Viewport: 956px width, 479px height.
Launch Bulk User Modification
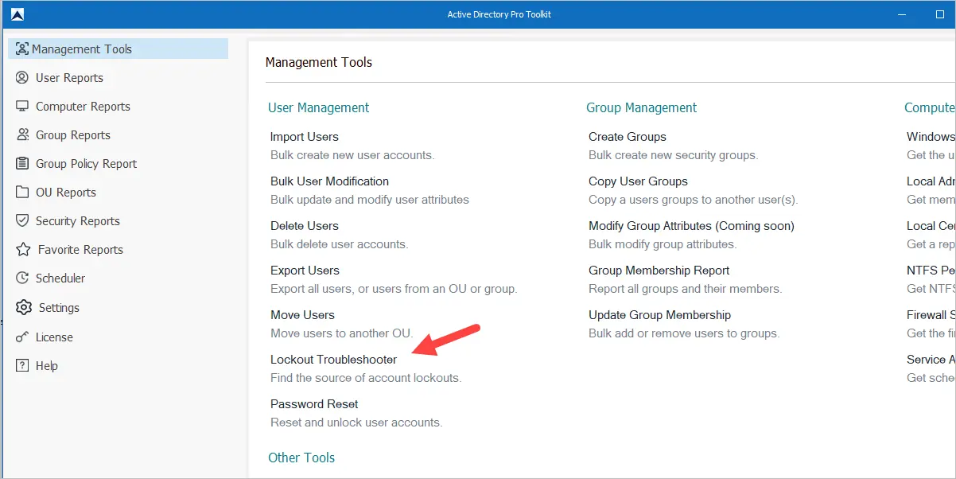pyautogui.click(x=329, y=181)
